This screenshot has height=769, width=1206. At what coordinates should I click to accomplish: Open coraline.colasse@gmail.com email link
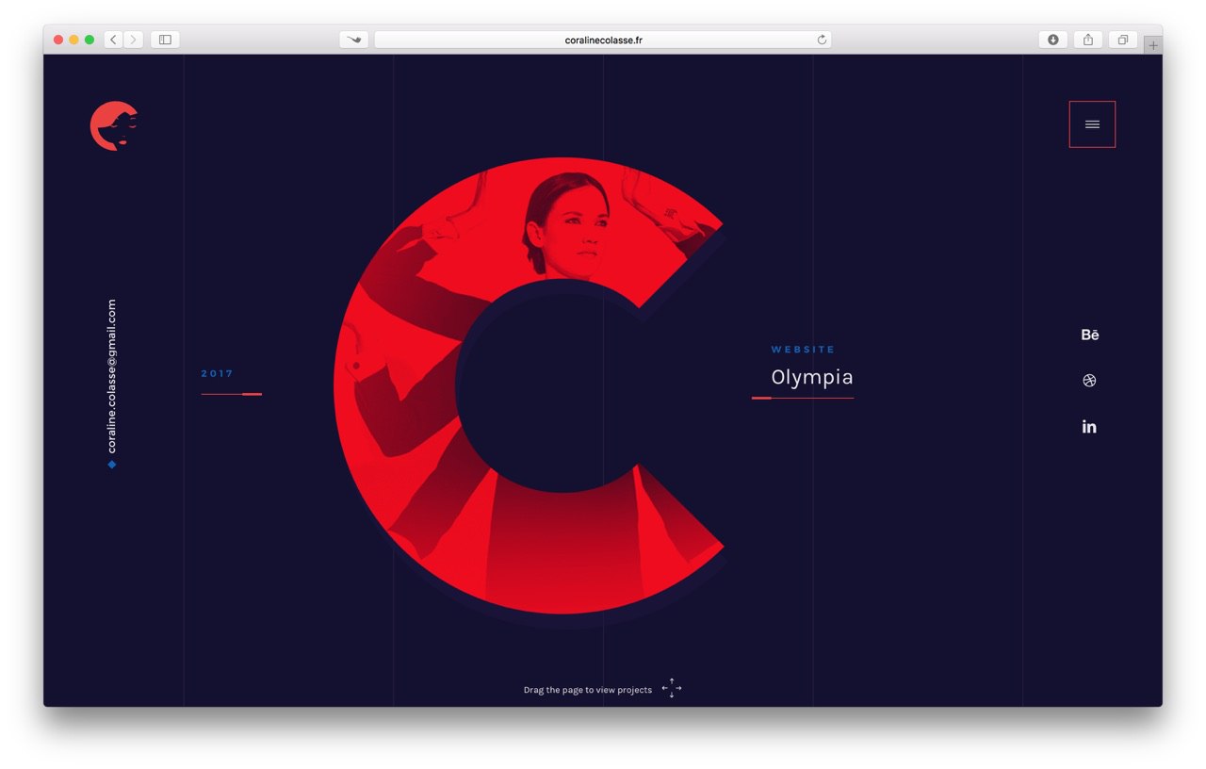tap(112, 376)
